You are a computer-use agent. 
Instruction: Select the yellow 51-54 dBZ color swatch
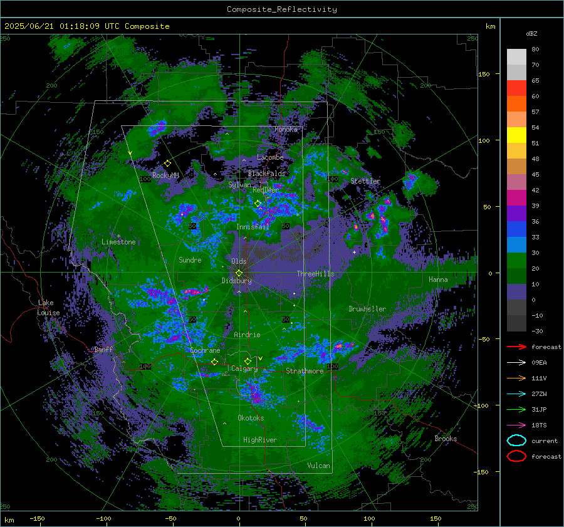click(x=516, y=135)
